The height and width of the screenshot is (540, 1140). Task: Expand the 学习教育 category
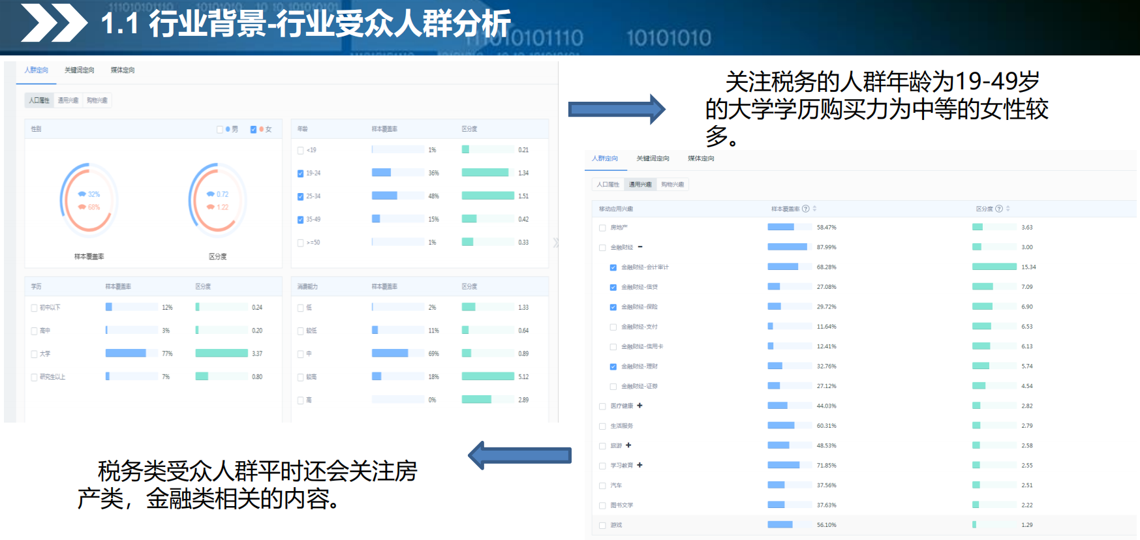click(639, 465)
